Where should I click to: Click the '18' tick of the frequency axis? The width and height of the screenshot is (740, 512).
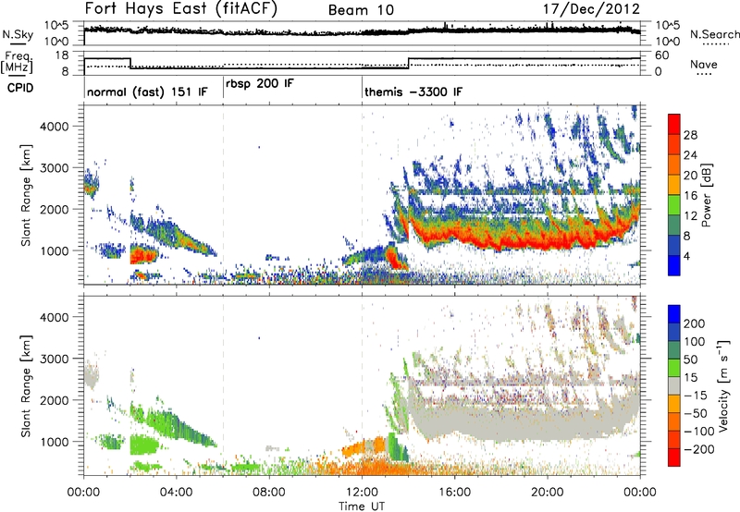[x=62, y=55]
